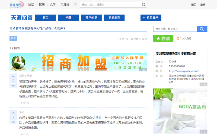
Task: Click the 2个回答 heading
Action: 15,48
